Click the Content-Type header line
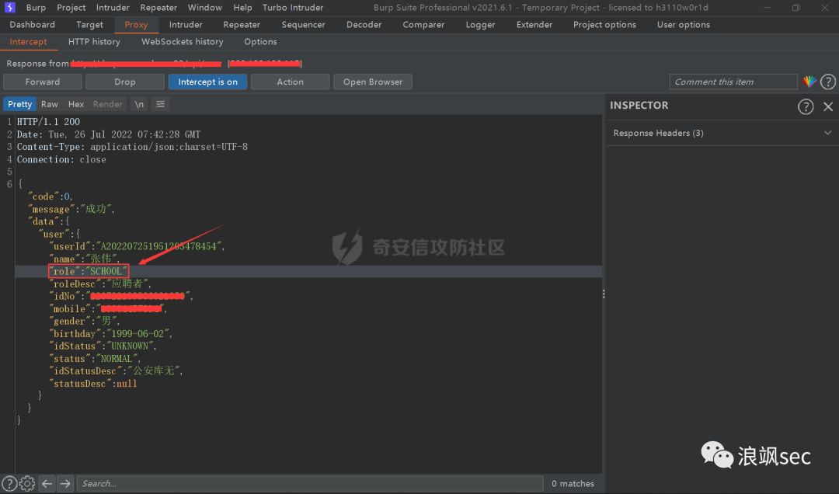The width and height of the screenshot is (839, 494). click(x=132, y=147)
